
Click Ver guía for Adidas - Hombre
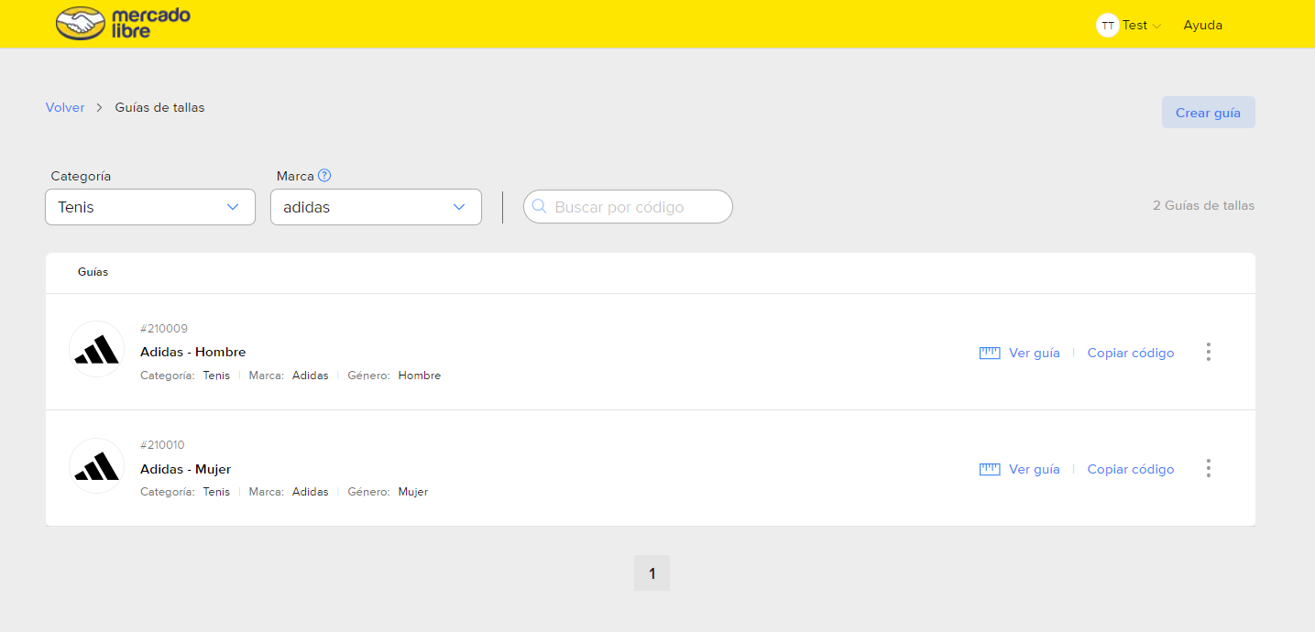1035,353
